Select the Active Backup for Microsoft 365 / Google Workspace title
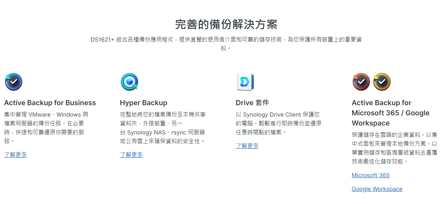 pos(391,113)
